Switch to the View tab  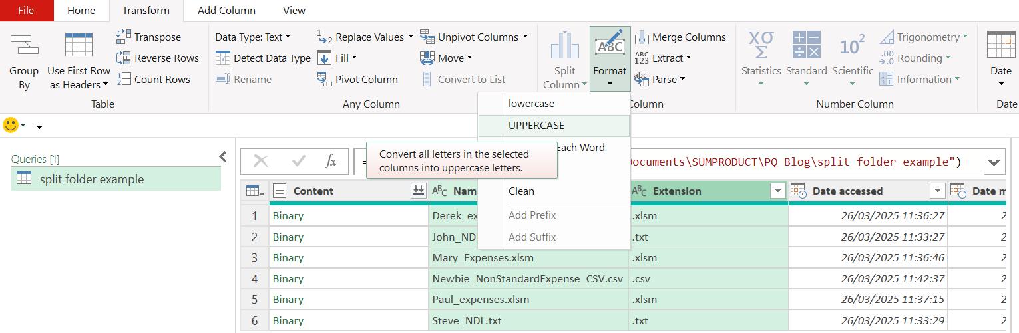(x=294, y=10)
